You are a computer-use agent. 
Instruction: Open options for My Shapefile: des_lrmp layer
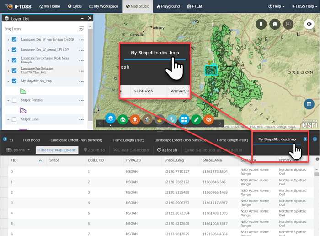point(81,81)
